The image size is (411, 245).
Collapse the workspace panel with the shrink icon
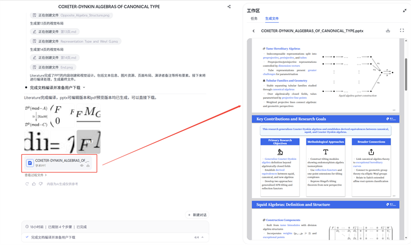click(405, 10)
